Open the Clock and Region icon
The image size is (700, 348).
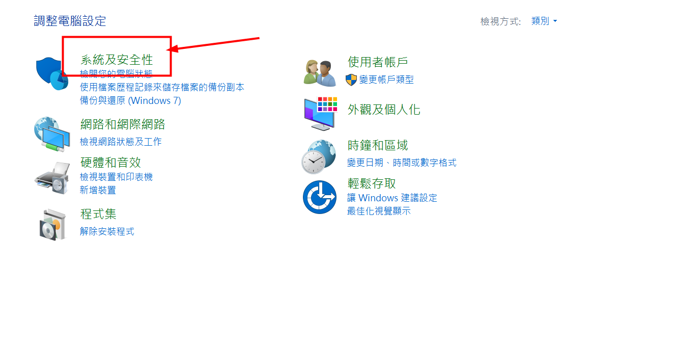pyautogui.click(x=319, y=157)
